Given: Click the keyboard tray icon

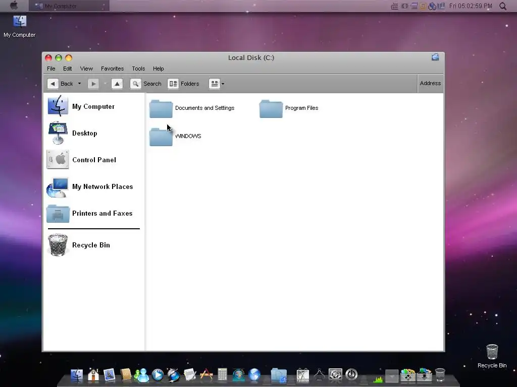Looking at the screenshot, I should point(394,6).
